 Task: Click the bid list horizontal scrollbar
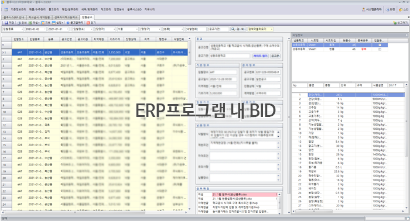74,212
